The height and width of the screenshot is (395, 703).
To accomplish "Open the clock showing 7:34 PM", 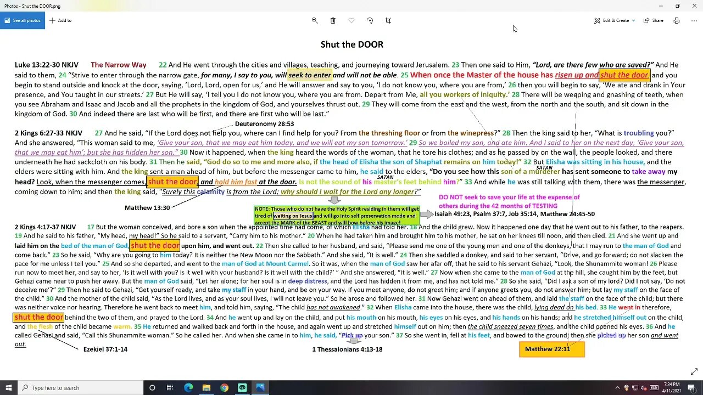I will point(672,388).
